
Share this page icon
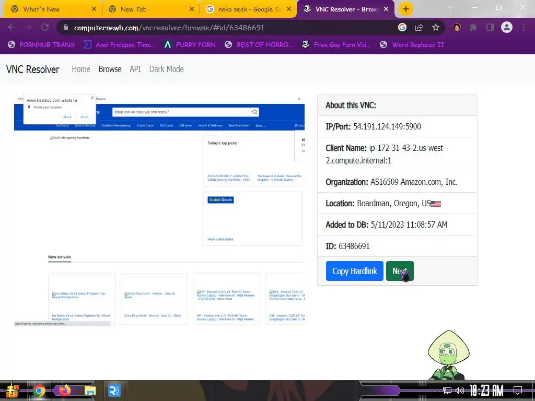419,28
